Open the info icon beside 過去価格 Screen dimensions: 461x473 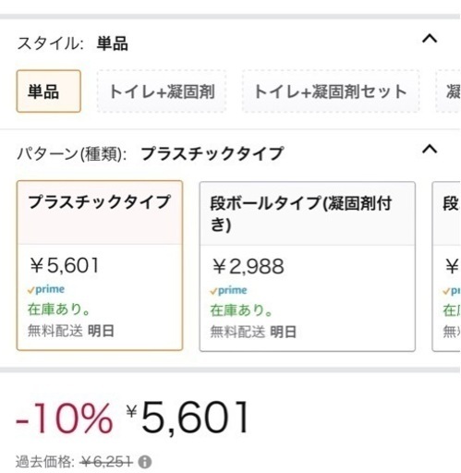click(144, 462)
